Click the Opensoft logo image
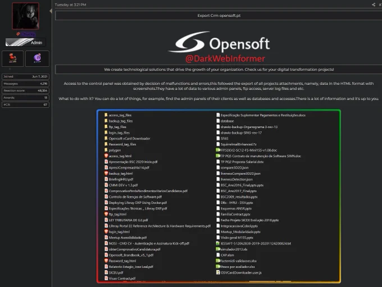The image size is (382, 287). point(219,42)
